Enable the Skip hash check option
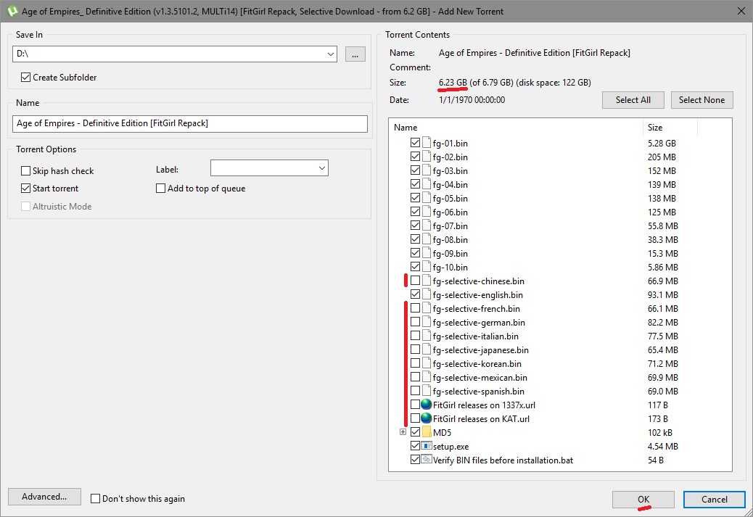 point(26,171)
